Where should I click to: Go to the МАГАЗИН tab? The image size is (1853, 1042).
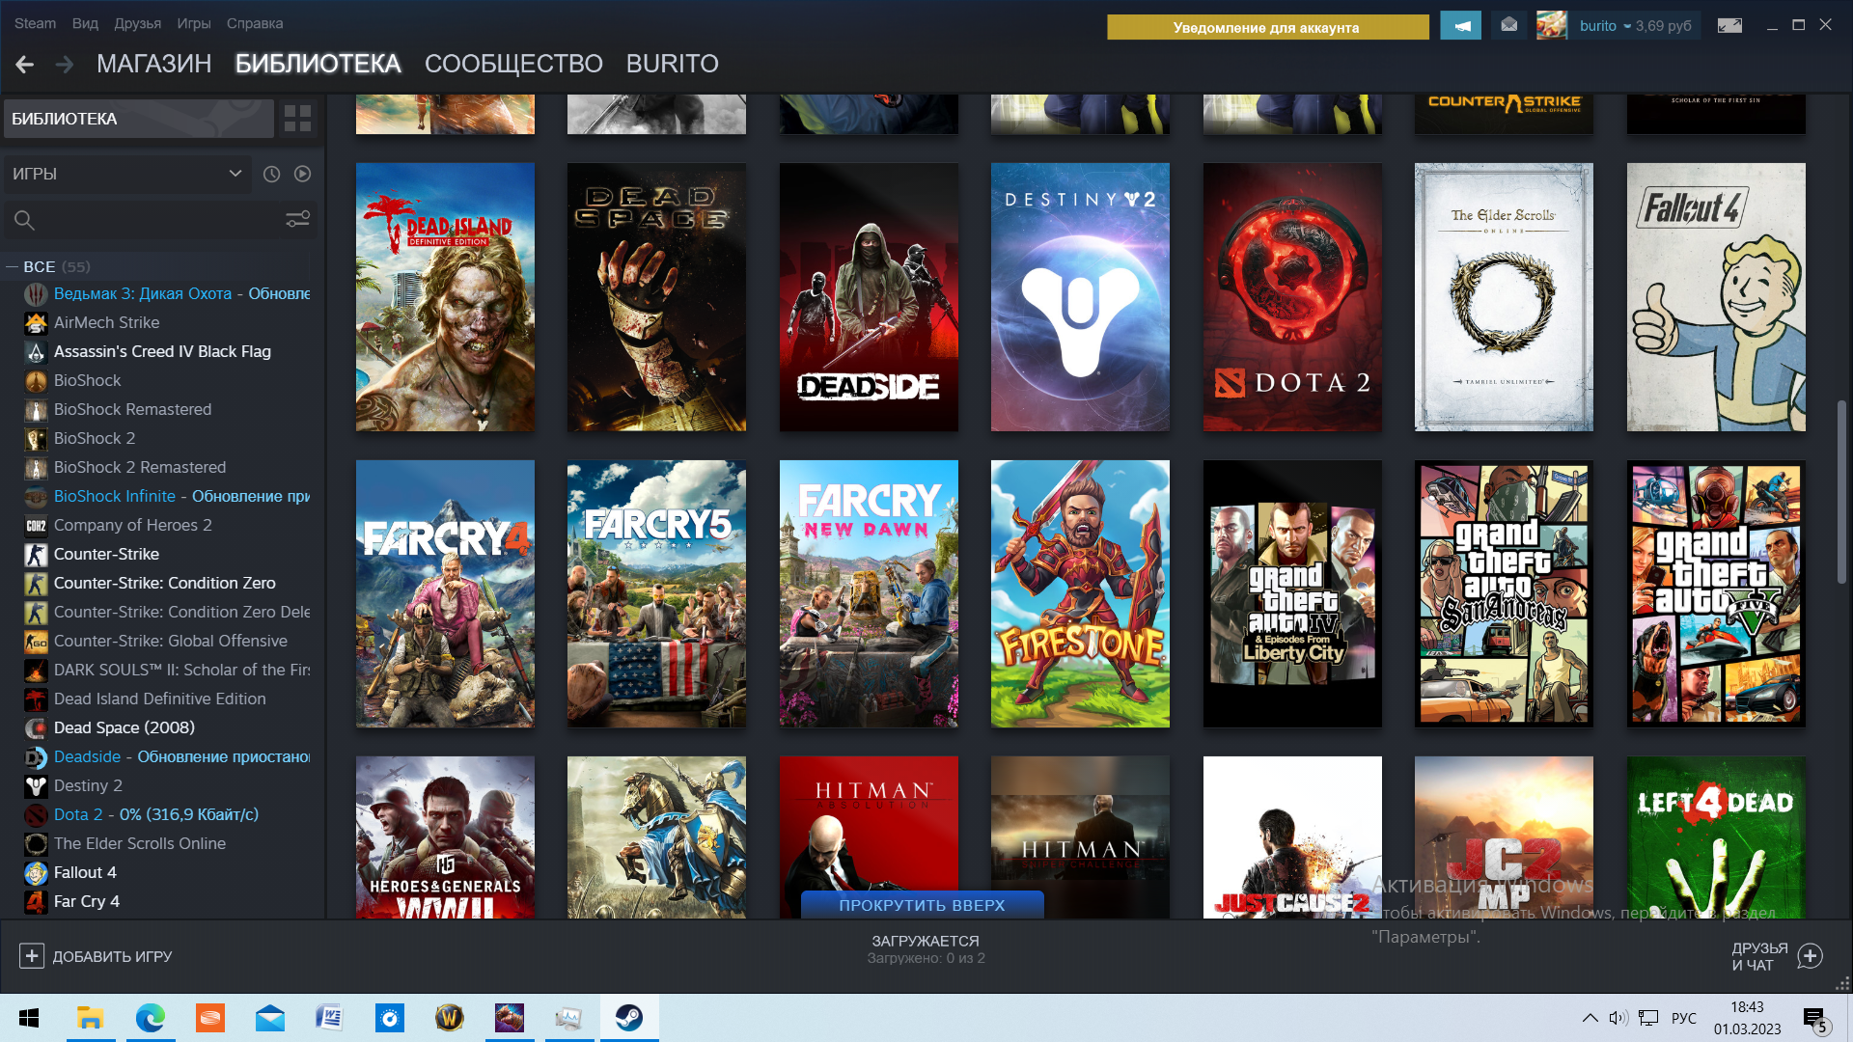pos(153,64)
